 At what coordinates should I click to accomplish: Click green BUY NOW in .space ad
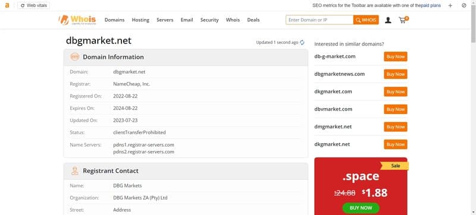coord(361,208)
